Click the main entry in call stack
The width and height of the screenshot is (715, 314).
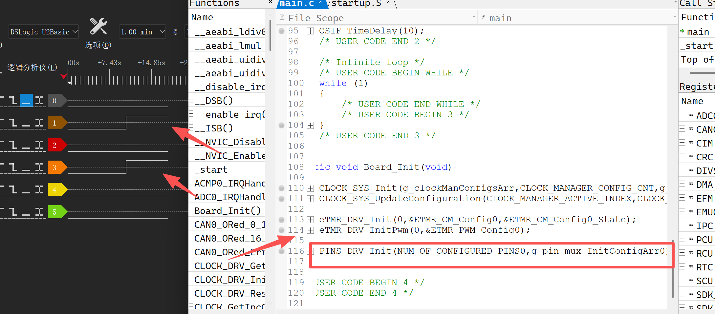[698, 32]
